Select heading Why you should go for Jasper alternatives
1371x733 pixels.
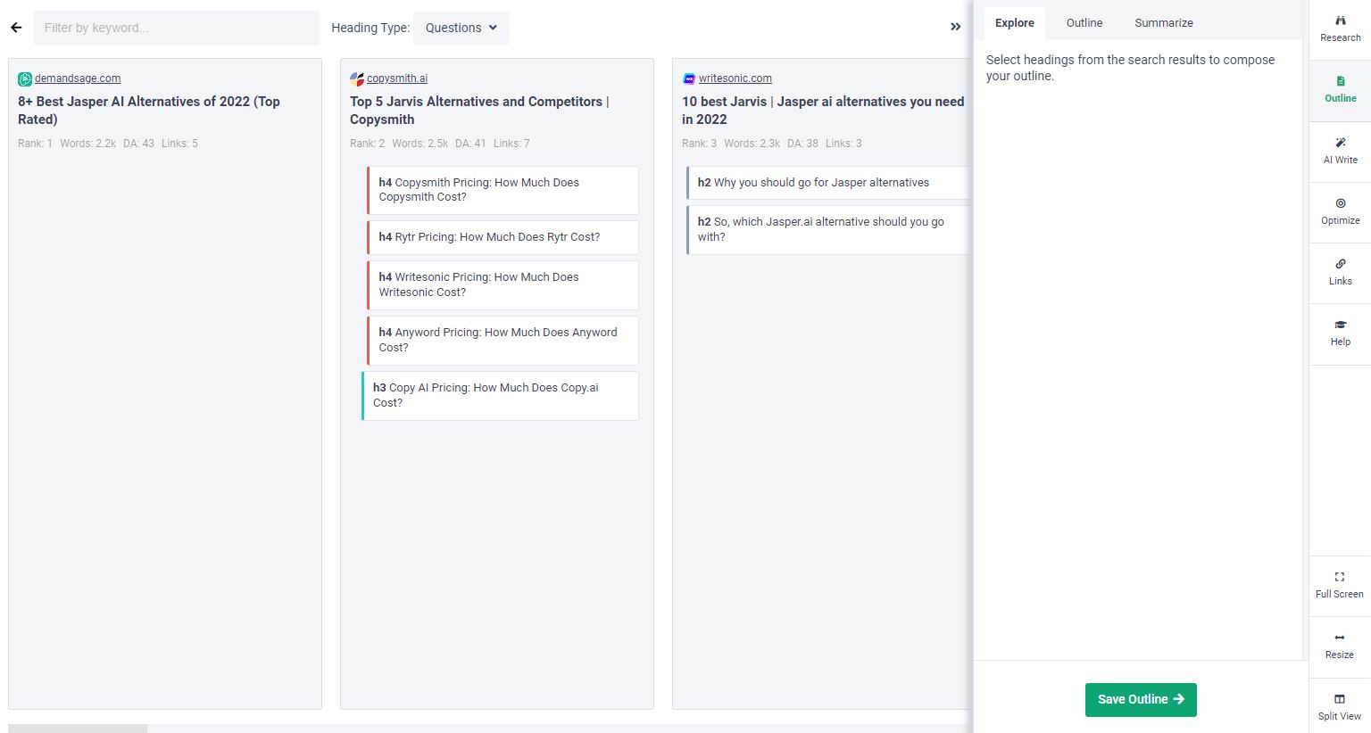[x=827, y=183]
